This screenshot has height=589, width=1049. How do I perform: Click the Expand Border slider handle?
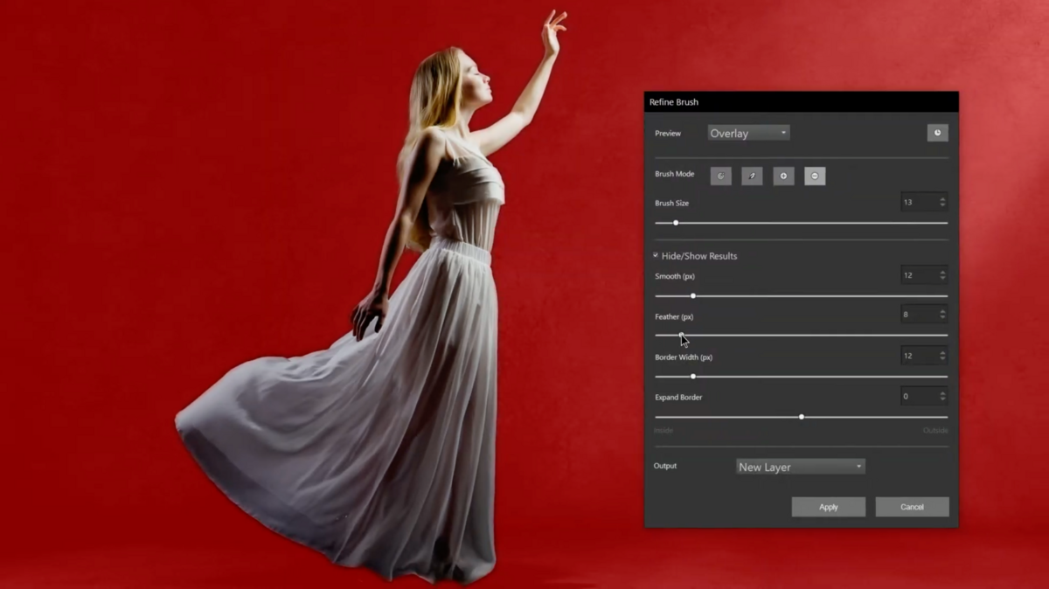(x=802, y=417)
